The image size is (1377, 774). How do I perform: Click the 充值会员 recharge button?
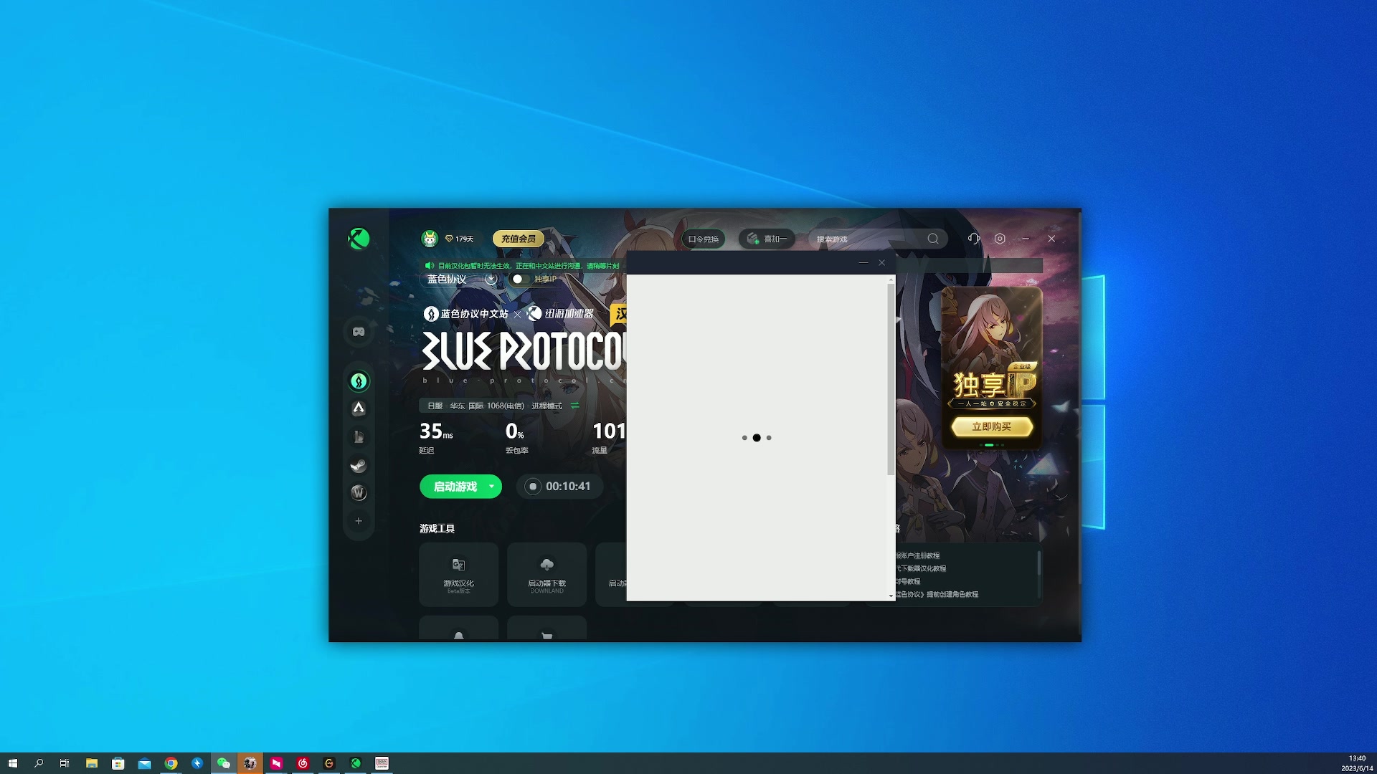[x=519, y=239]
